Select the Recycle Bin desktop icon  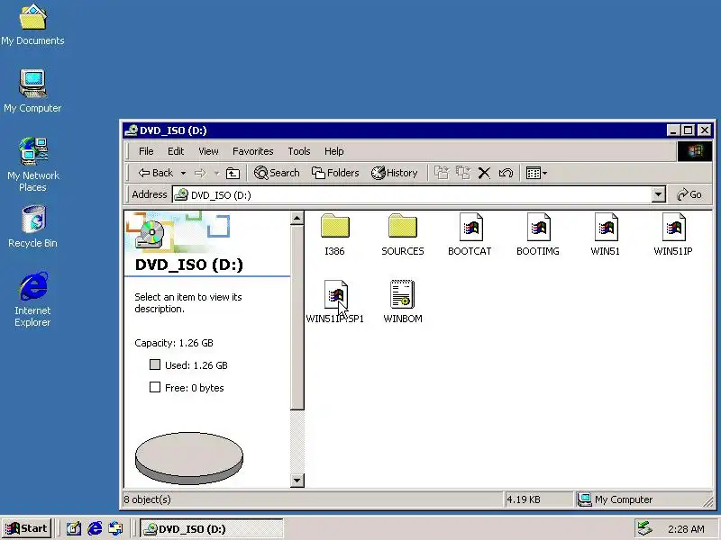33,220
